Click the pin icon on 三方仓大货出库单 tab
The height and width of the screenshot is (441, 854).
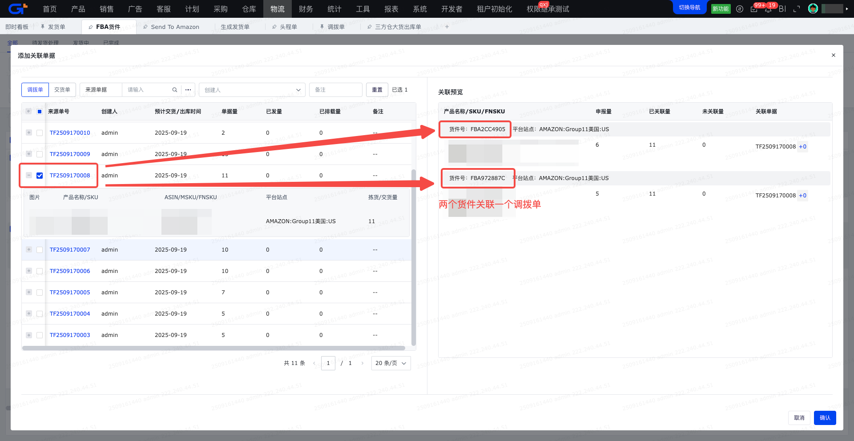tap(370, 27)
